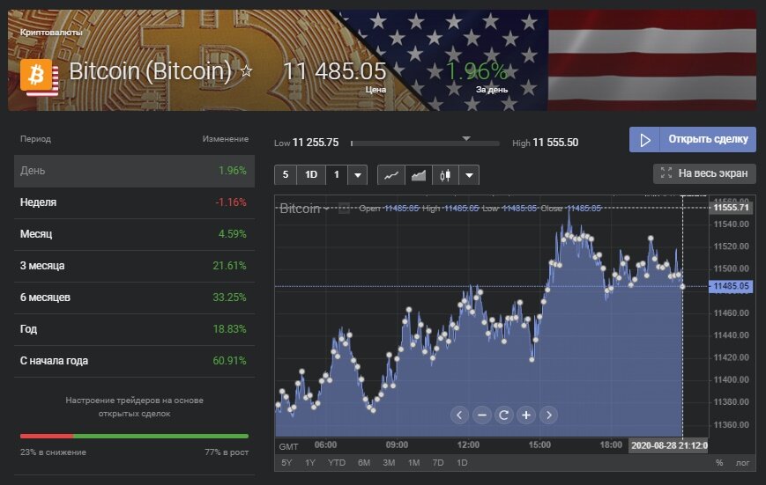
Task: Select the candlestick chart type icon
Action: 444,174
